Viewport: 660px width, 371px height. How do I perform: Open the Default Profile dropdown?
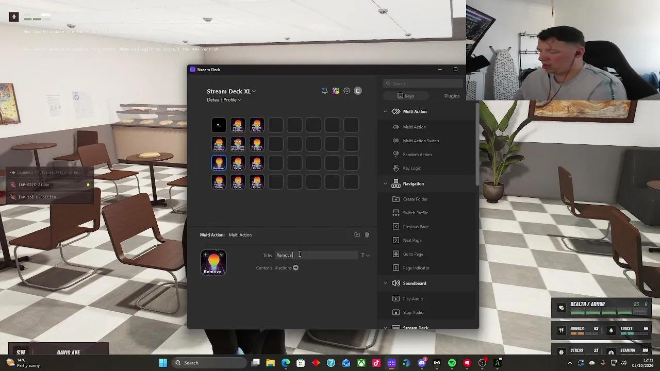224,100
